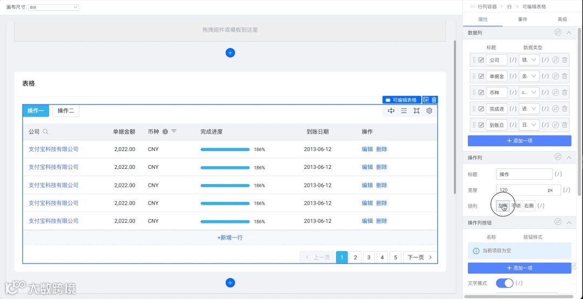Click the edit icon for 单据金 column item

pyautogui.click(x=481, y=76)
